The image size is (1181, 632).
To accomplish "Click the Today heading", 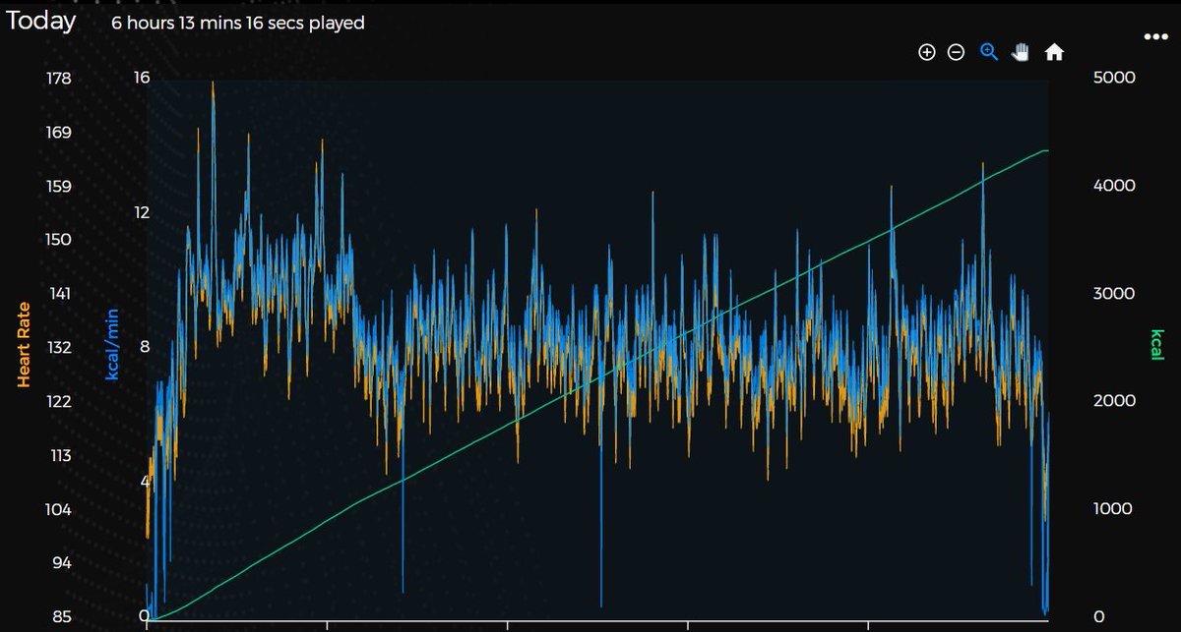I will coord(41,21).
